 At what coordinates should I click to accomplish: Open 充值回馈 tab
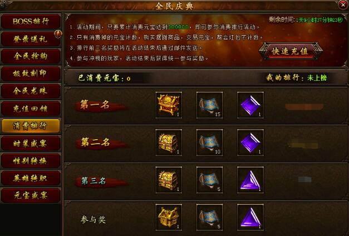31,109
